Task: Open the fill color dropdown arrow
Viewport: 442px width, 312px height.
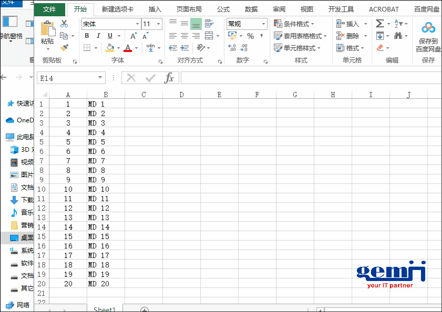Action: [119, 48]
